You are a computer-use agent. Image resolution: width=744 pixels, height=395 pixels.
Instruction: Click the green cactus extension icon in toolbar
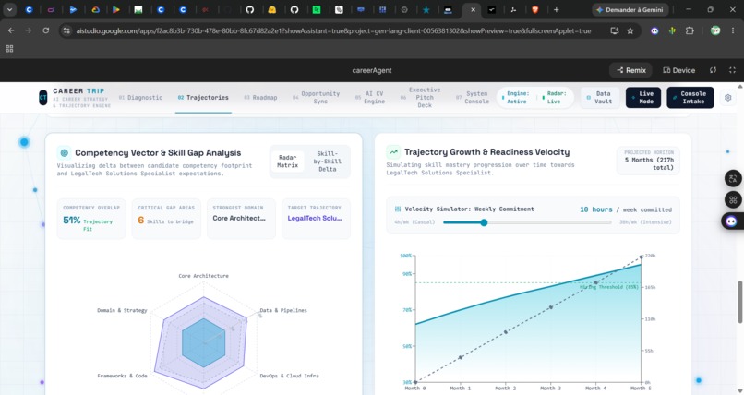[x=672, y=30]
